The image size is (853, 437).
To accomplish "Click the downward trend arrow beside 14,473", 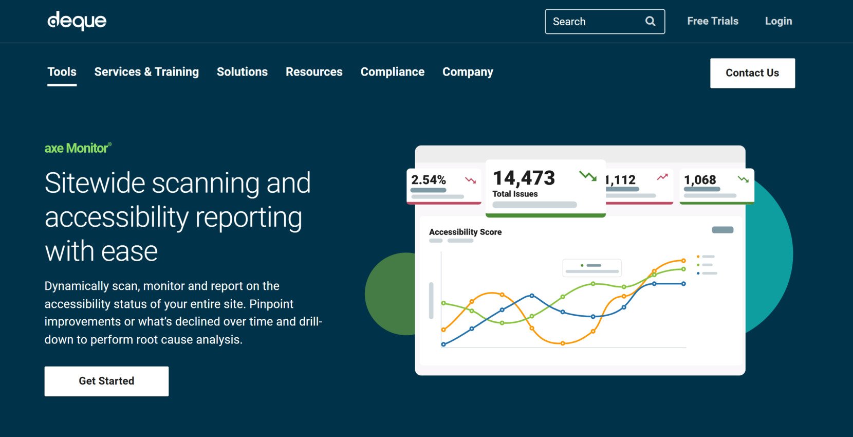I will click(x=588, y=176).
